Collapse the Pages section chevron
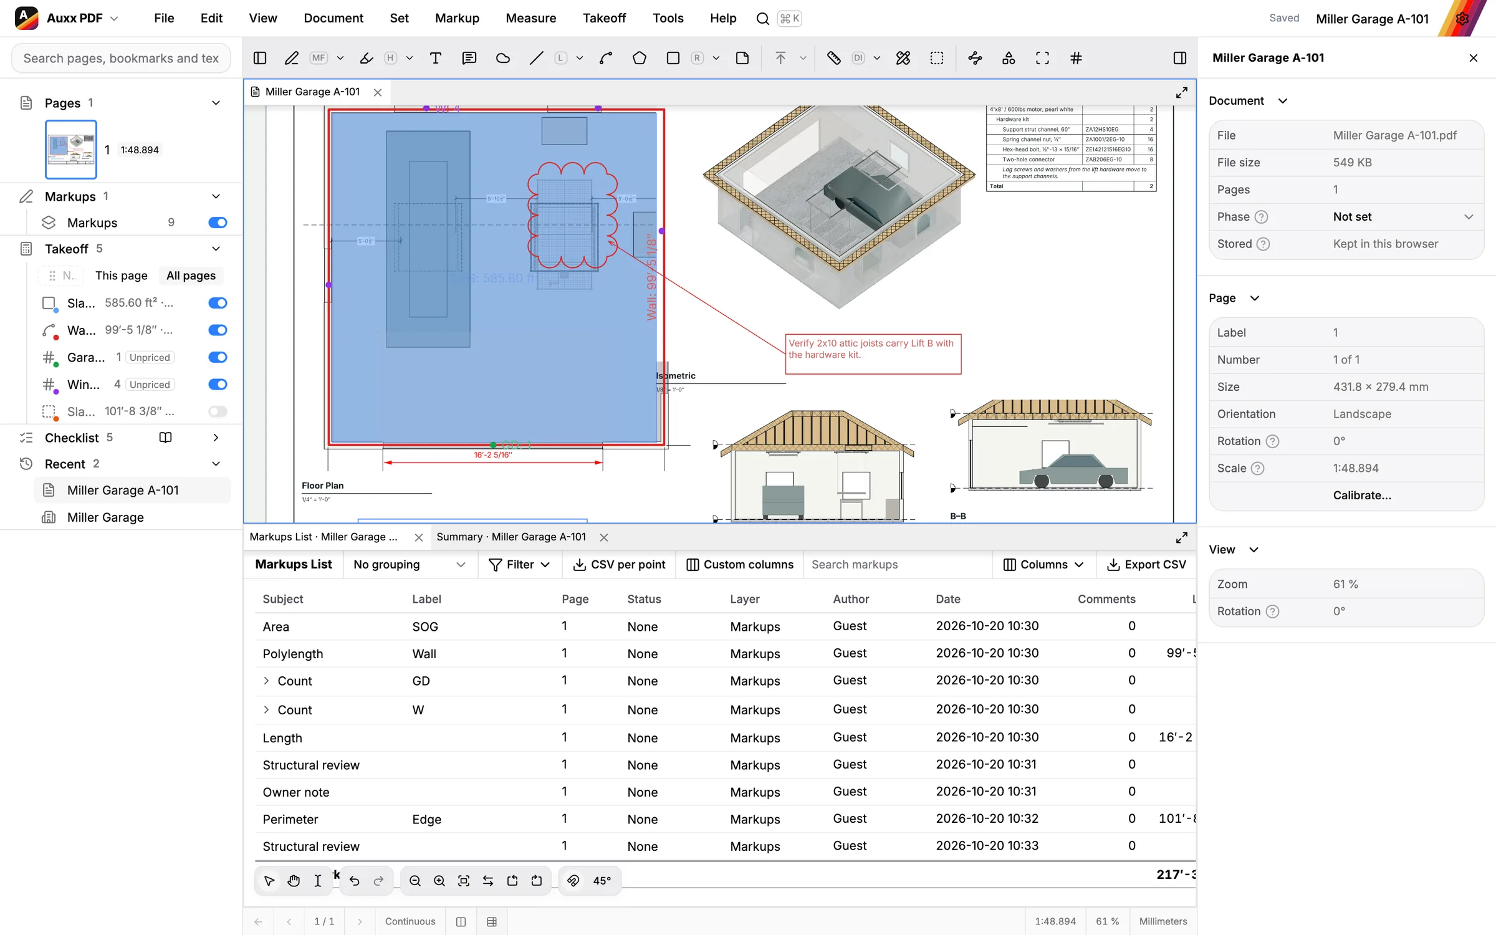 [x=216, y=103]
